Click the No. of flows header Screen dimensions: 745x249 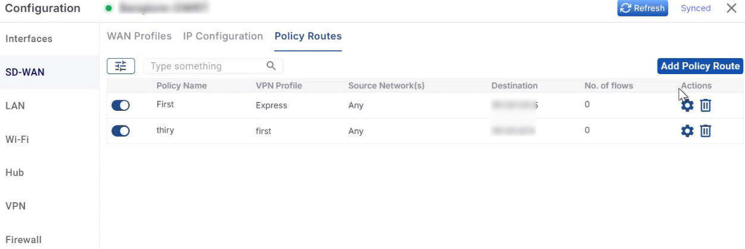click(x=609, y=85)
